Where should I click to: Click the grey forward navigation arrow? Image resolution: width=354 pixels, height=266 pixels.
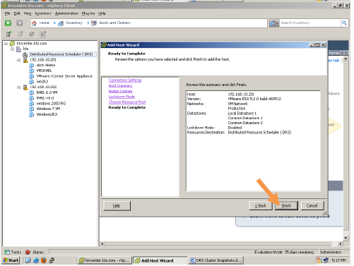pyautogui.click(x=20, y=23)
